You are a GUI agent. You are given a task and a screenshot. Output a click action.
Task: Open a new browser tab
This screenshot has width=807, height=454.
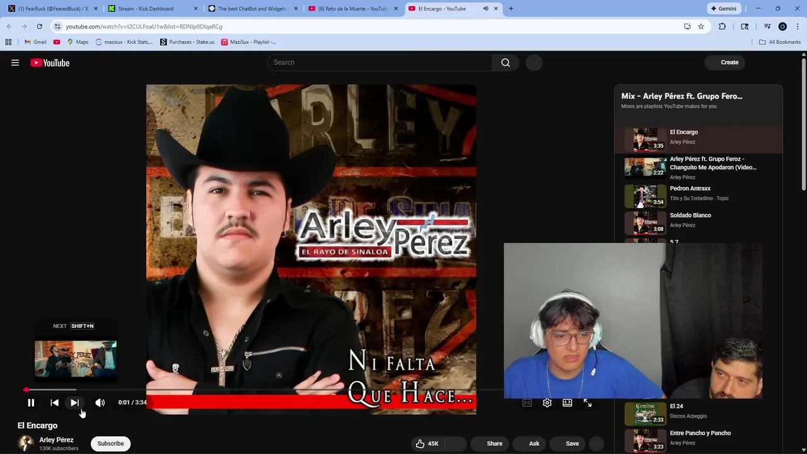511,9
